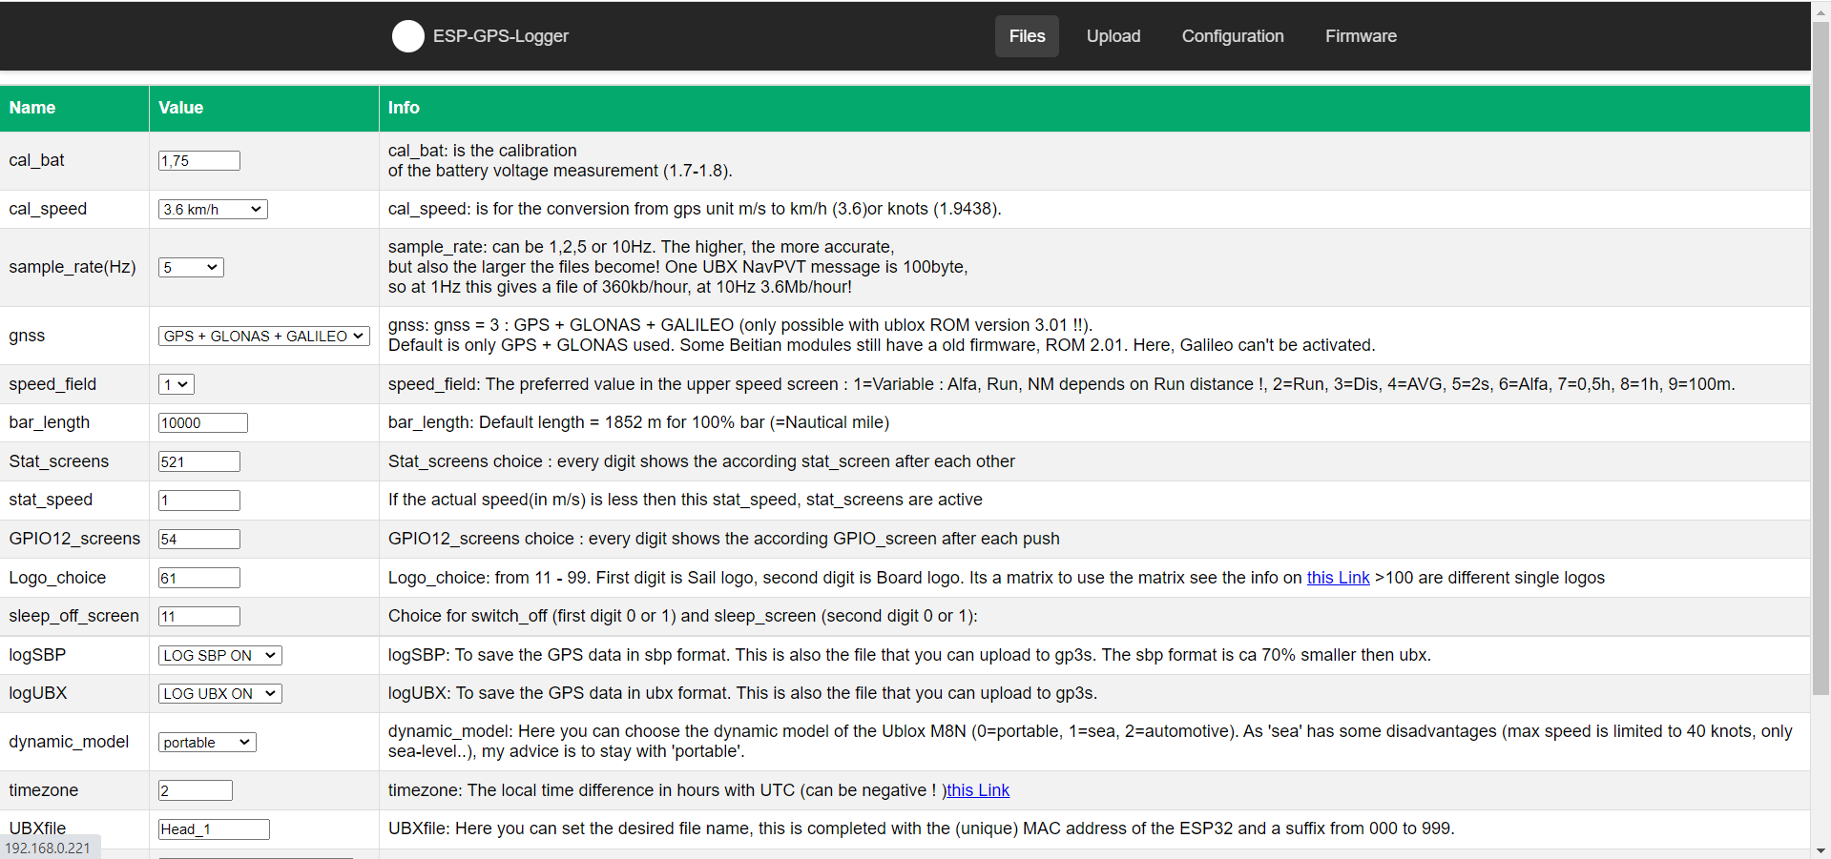
Task: Click 'this Link' in Logo_choice info
Action: tap(1337, 578)
